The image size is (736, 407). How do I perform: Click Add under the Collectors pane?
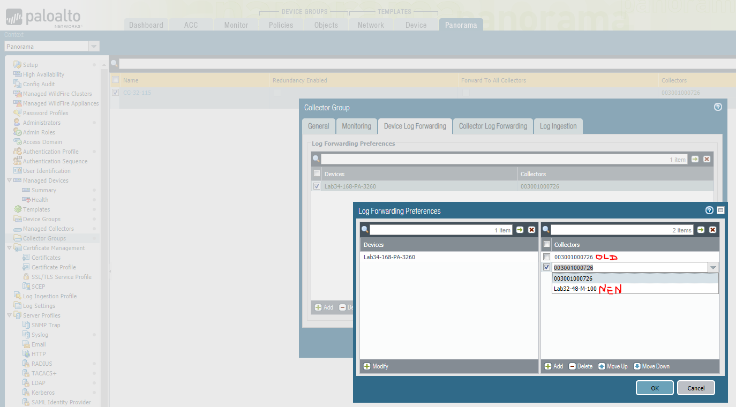[554, 366]
